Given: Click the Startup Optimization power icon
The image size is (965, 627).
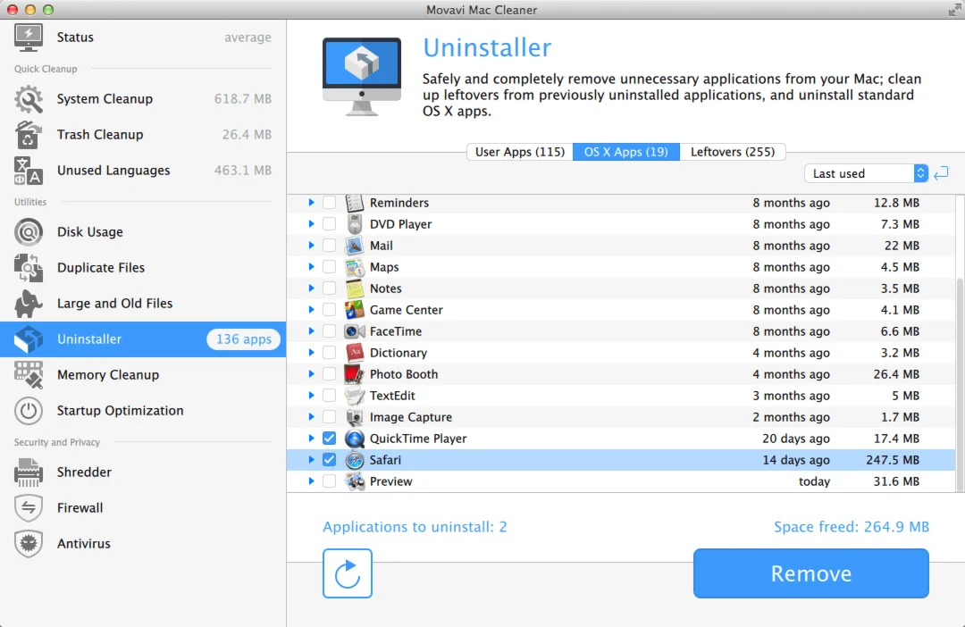Looking at the screenshot, I should pyautogui.click(x=29, y=411).
